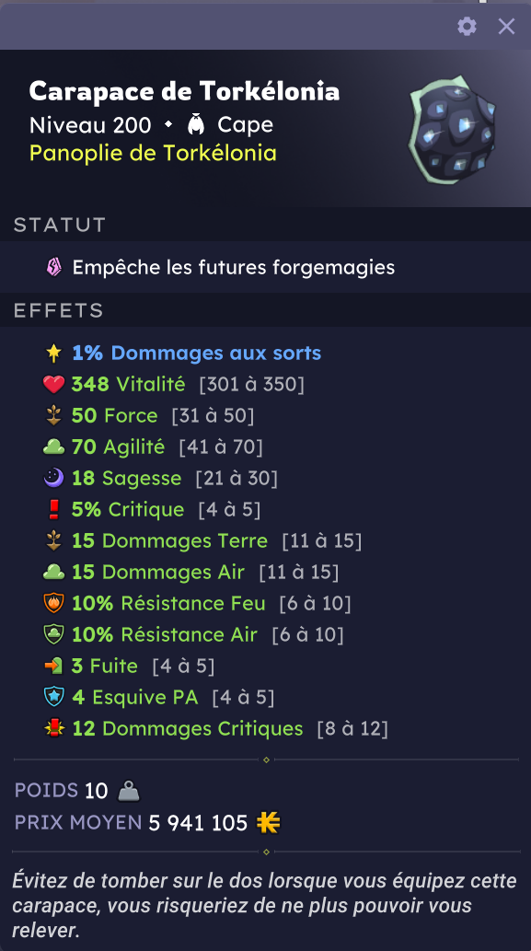Open the Panoplie de Torkélonia set link
Viewport: 531px width, 951px height.
pos(153,153)
